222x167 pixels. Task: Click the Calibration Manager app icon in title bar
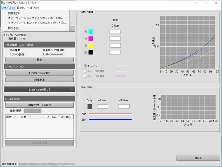(x=3, y=3)
